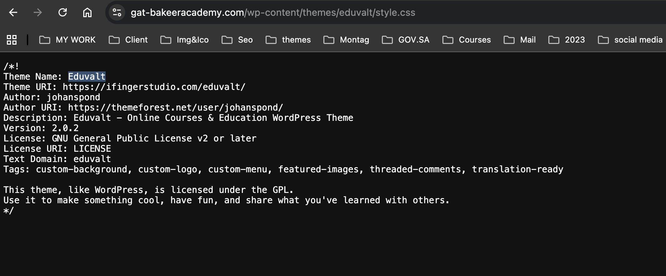Click the featured-images tag text
This screenshot has height=276, width=666.
318,169
